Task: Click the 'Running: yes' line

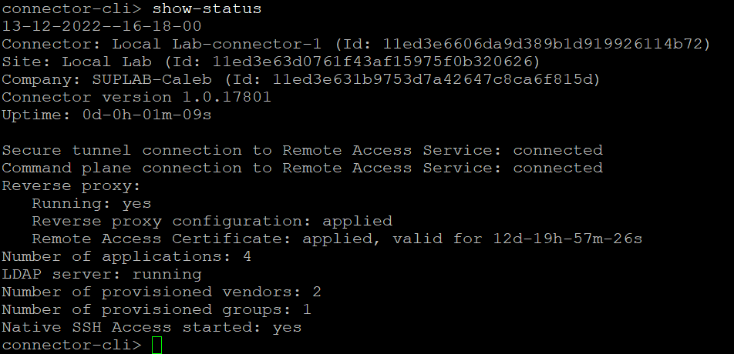Action: tap(92, 203)
